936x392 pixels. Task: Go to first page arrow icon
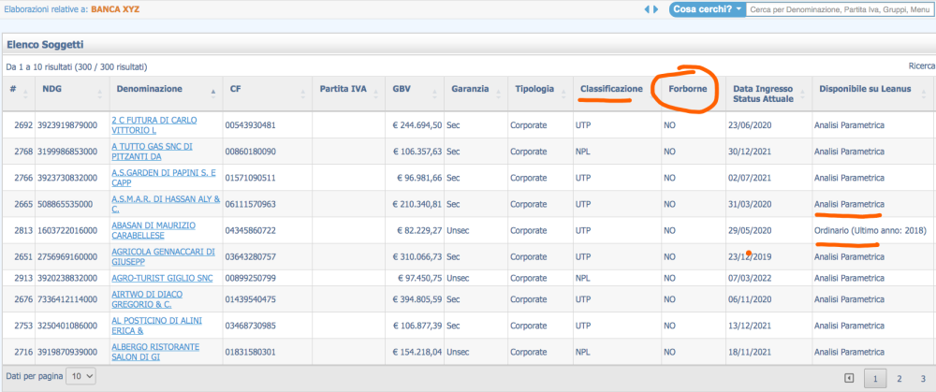(x=849, y=378)
